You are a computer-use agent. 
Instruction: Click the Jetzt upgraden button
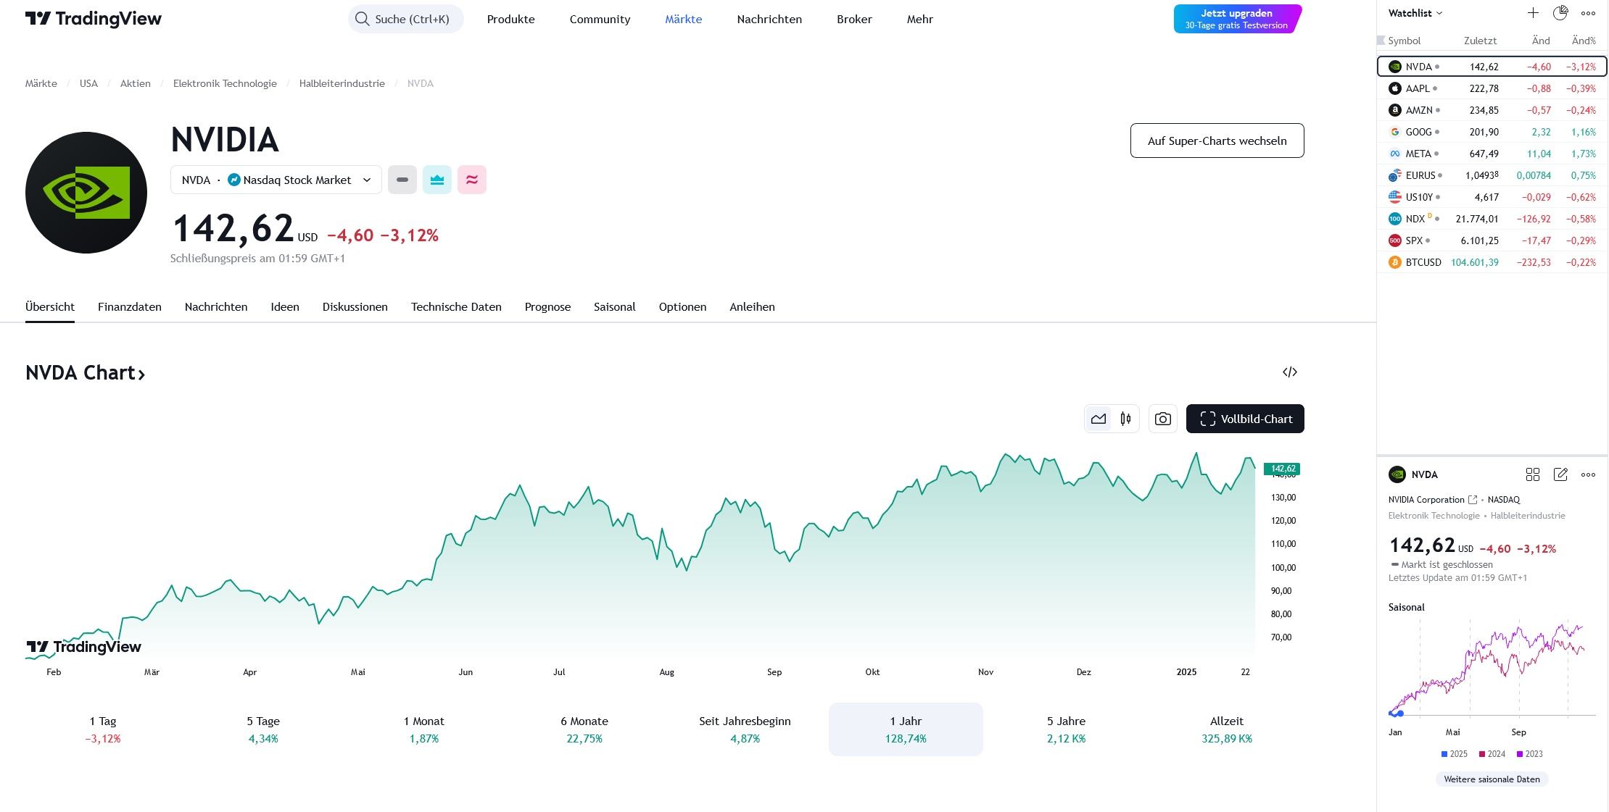pyautogui.click(x=1237, y=19)
